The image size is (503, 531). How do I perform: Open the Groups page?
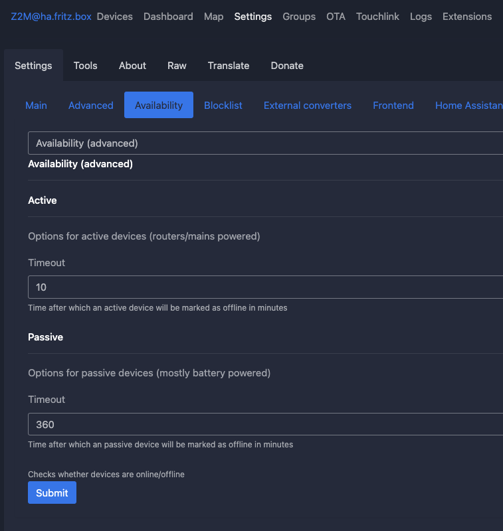point(299,16)
